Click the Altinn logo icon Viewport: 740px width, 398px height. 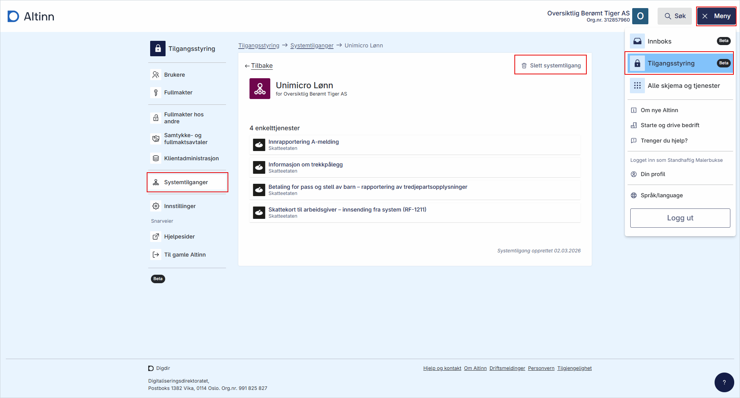tap(13, 17)
